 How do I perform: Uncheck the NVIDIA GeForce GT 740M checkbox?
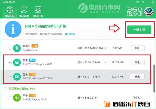coord(10,77)
